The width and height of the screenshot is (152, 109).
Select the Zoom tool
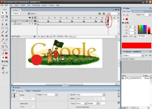[6, 46]
